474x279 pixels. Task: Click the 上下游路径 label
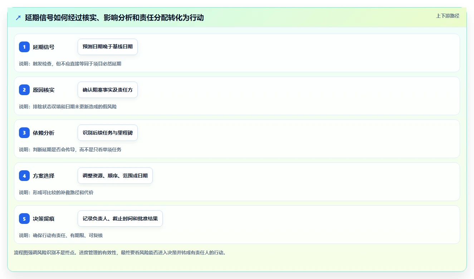click(448, 16)
